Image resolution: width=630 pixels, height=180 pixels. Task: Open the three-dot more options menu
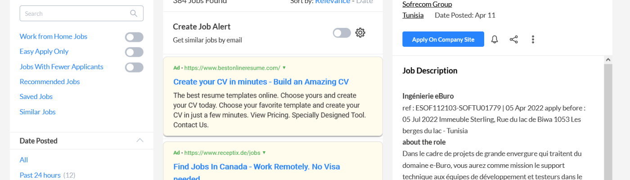coord(533,40)
